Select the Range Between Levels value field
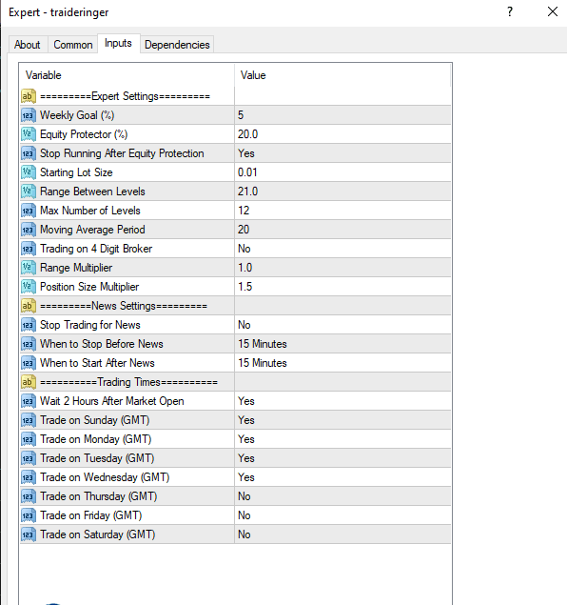This screenshot has width=567, height=605. tap(342, 192)
